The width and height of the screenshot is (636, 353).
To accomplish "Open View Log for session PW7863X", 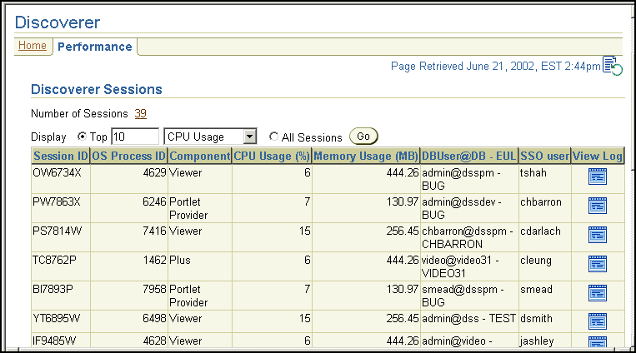I will click(598, 206).
